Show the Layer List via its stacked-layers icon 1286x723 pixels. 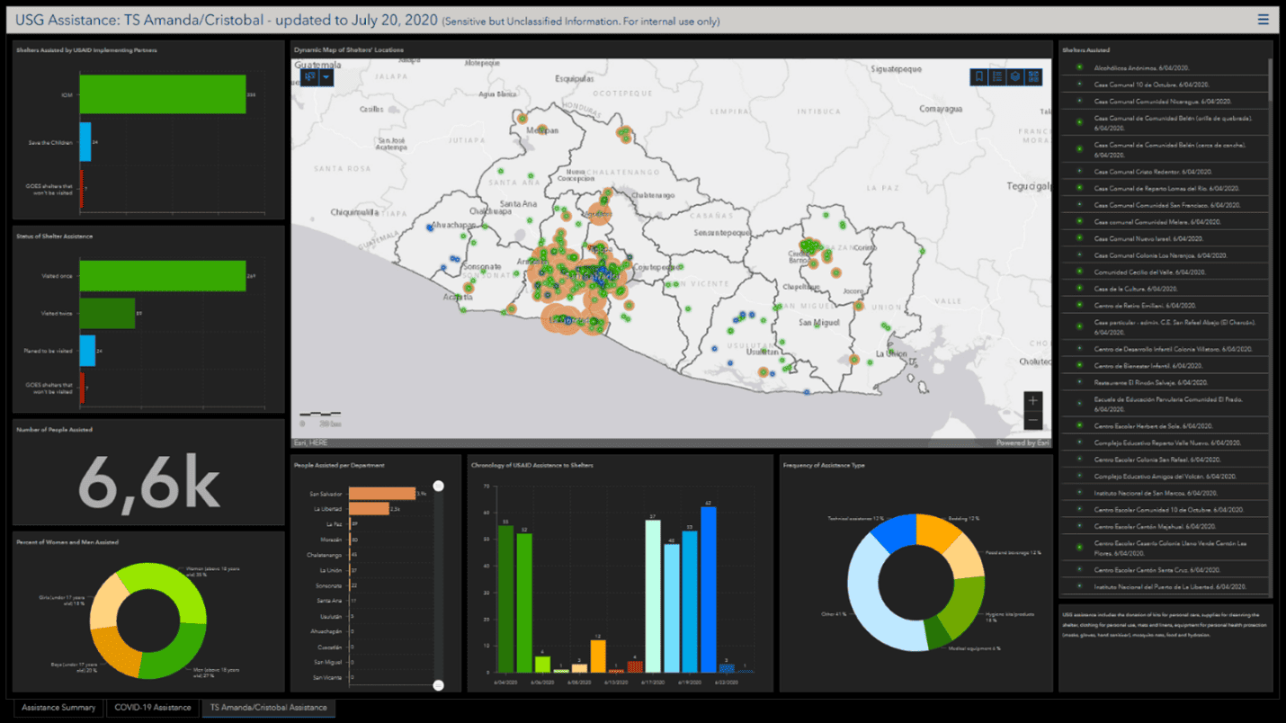pos(1015,76)
